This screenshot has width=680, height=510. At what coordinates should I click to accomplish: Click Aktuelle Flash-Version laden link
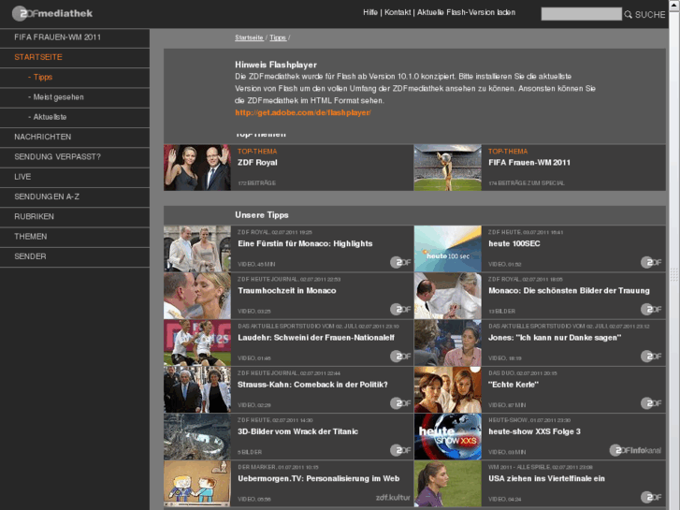pos(466,12)
